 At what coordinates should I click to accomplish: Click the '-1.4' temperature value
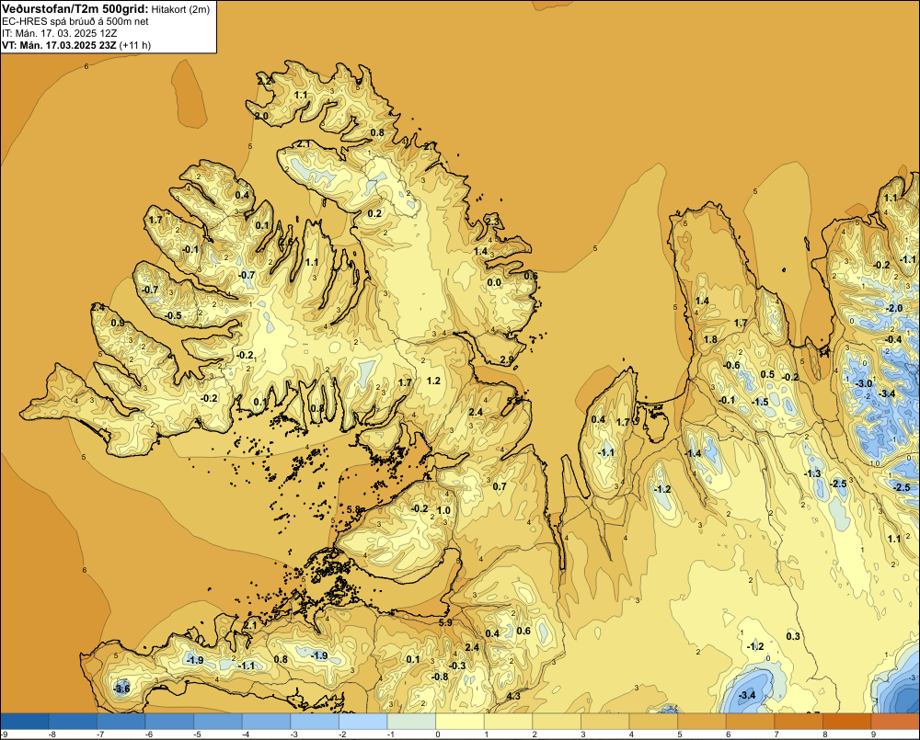(x=693, y=453)
